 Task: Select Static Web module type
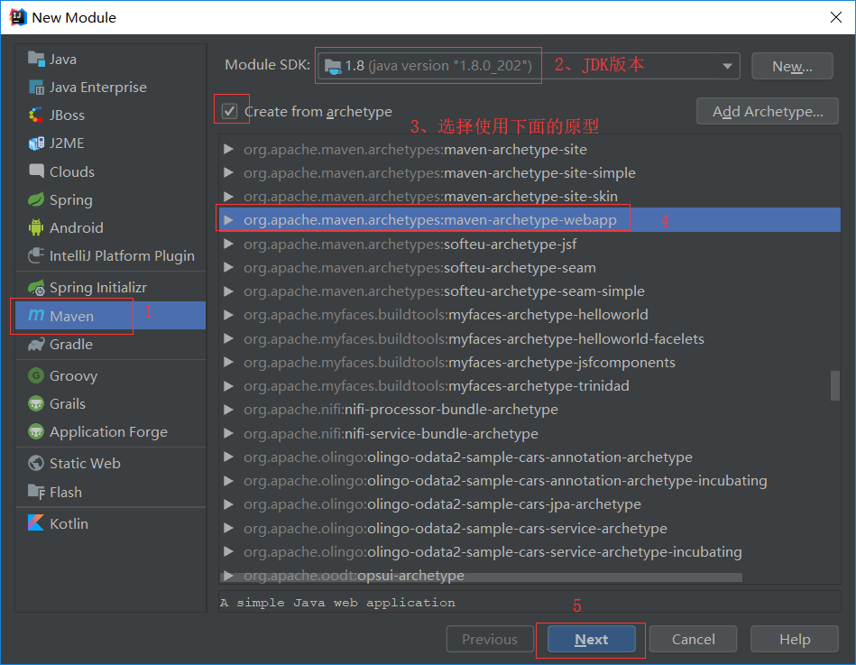[x=110, y=463]
